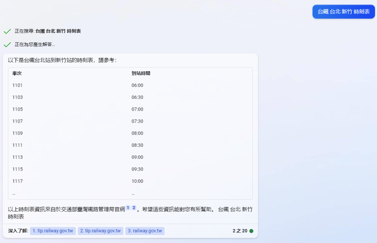Click the green dot next to 2 之 20
The image size is (377, 243).
tap(251, 231)
